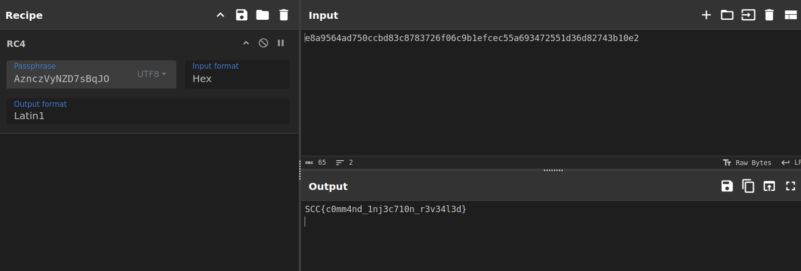Image resolution: width=801 pixels, height=271 pixels.
Task: Open file as input icon
Action: coord(748,15)
